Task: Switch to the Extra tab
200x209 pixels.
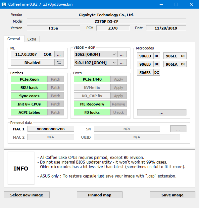Action: [x=32, y=39]
